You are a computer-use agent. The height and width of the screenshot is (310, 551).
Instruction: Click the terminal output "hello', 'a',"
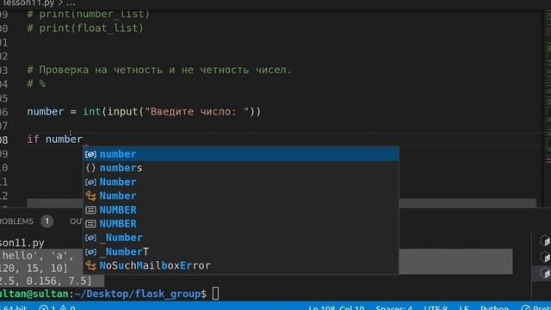[38, 256]
